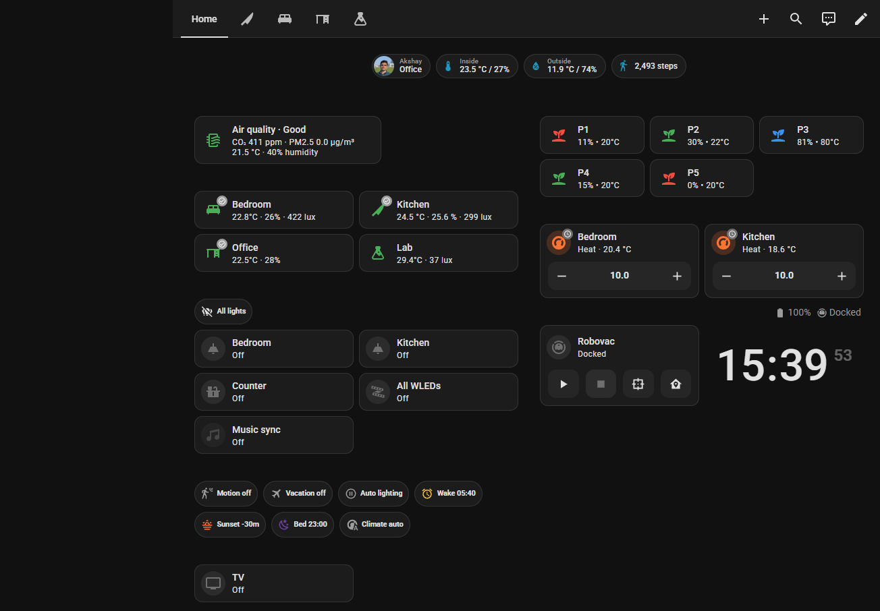Image resolution: width=880 pixels, height=611 pixels.
Task: Start the Robovac with play button
Action: 563,384
